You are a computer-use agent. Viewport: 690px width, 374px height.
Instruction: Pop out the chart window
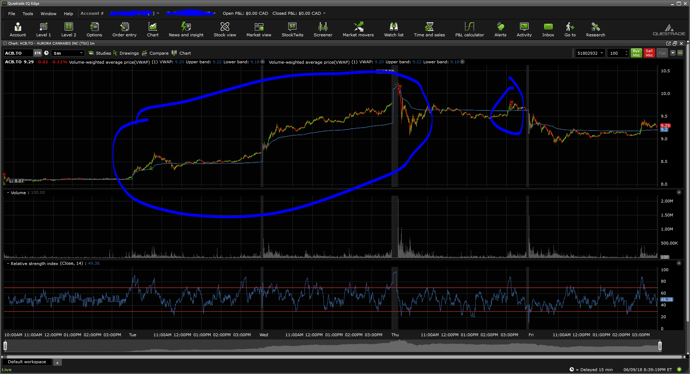[668, 44]
